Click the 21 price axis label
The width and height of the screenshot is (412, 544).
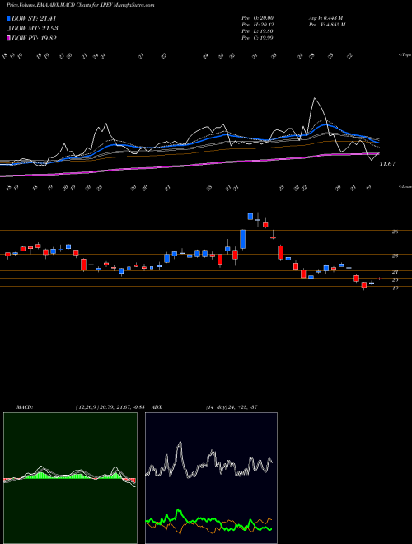click(395, 272)
